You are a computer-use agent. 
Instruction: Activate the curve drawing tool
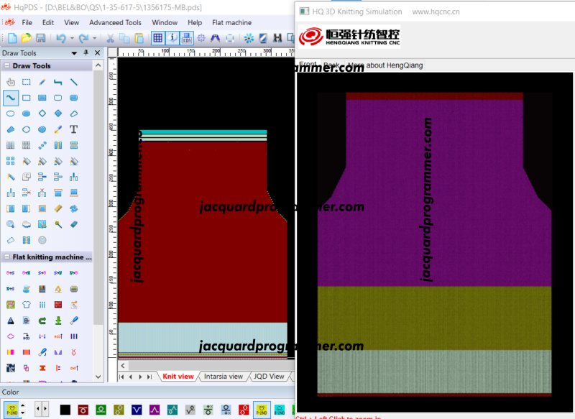pyautogui.click(x=11, y=98)
